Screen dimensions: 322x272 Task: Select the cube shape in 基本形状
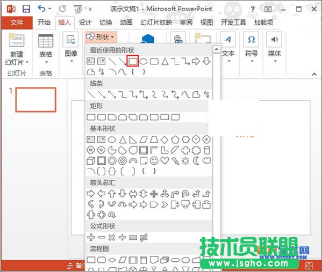(x=91, y=161)
